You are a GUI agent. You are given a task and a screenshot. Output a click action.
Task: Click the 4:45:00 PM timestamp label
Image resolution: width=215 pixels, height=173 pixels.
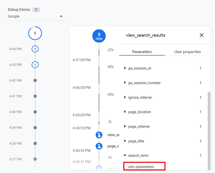pyautogui.click(x=82, y=115)
